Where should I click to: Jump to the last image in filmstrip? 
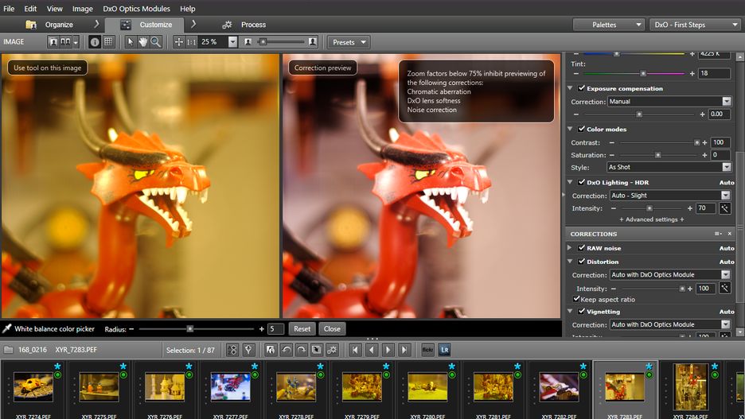coord(404,350)
